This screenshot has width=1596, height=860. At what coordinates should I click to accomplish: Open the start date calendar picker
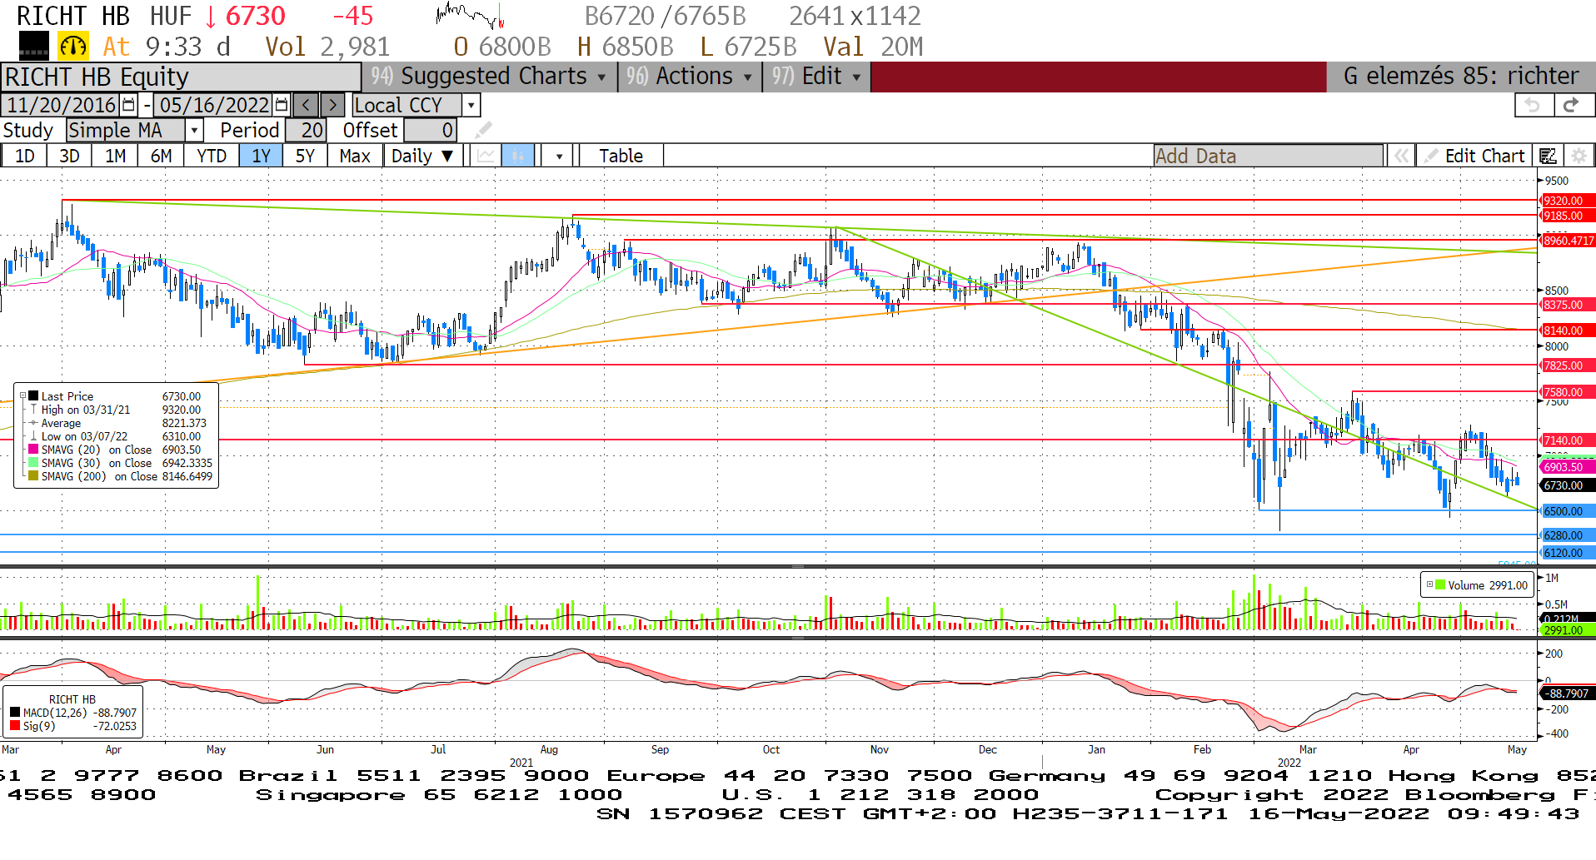tap(128, 105)
